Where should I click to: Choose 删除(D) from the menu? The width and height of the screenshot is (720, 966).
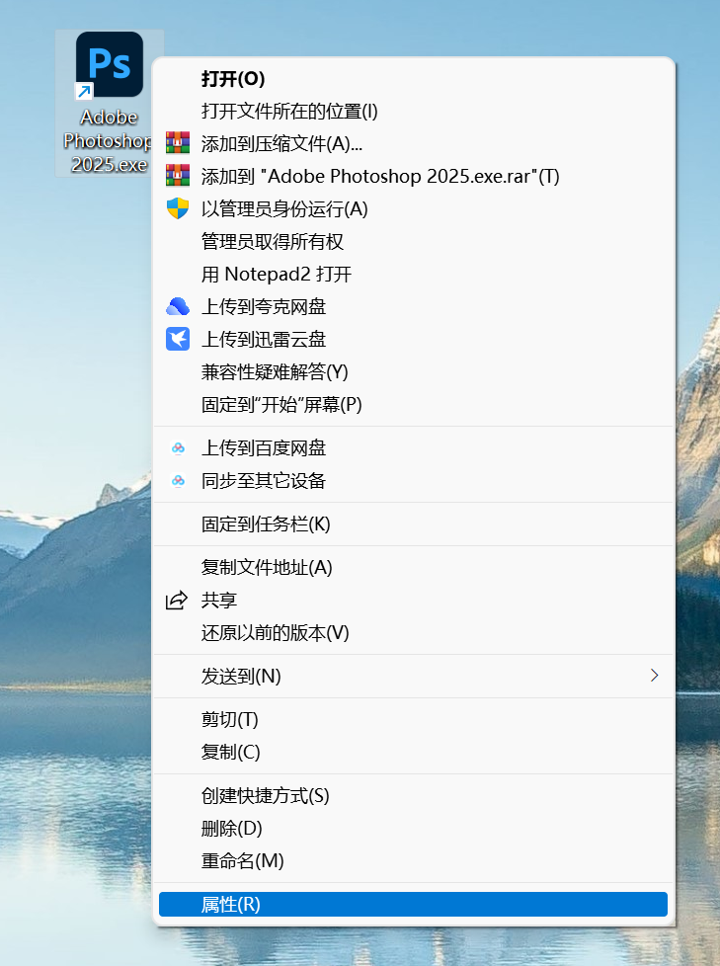pos(413,829)
